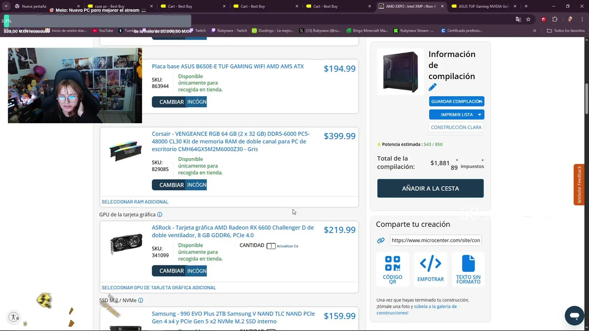Click the Corsair RAM product thumbnail
Image resolution: width=589 pixels, height=331 pixels.
pyautogui.click(x=126, y=150)
